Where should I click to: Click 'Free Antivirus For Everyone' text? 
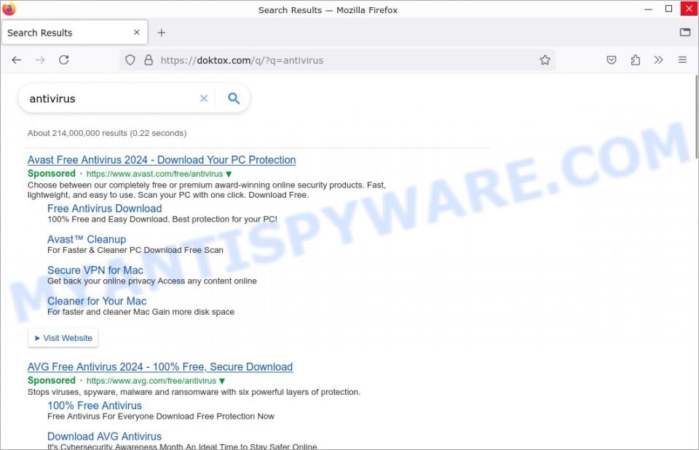(x=161, y=417)
